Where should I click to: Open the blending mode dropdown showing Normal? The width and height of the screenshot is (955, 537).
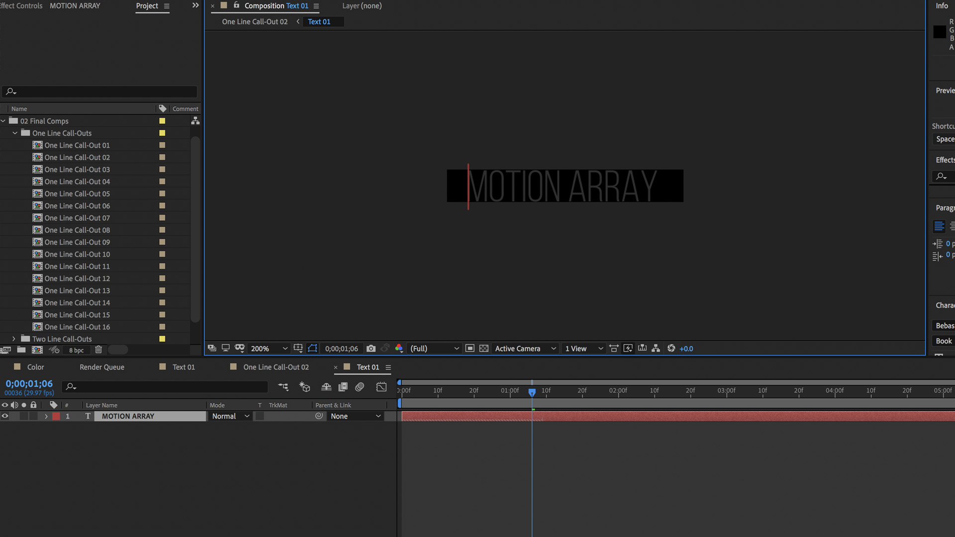tap(230, 416)
